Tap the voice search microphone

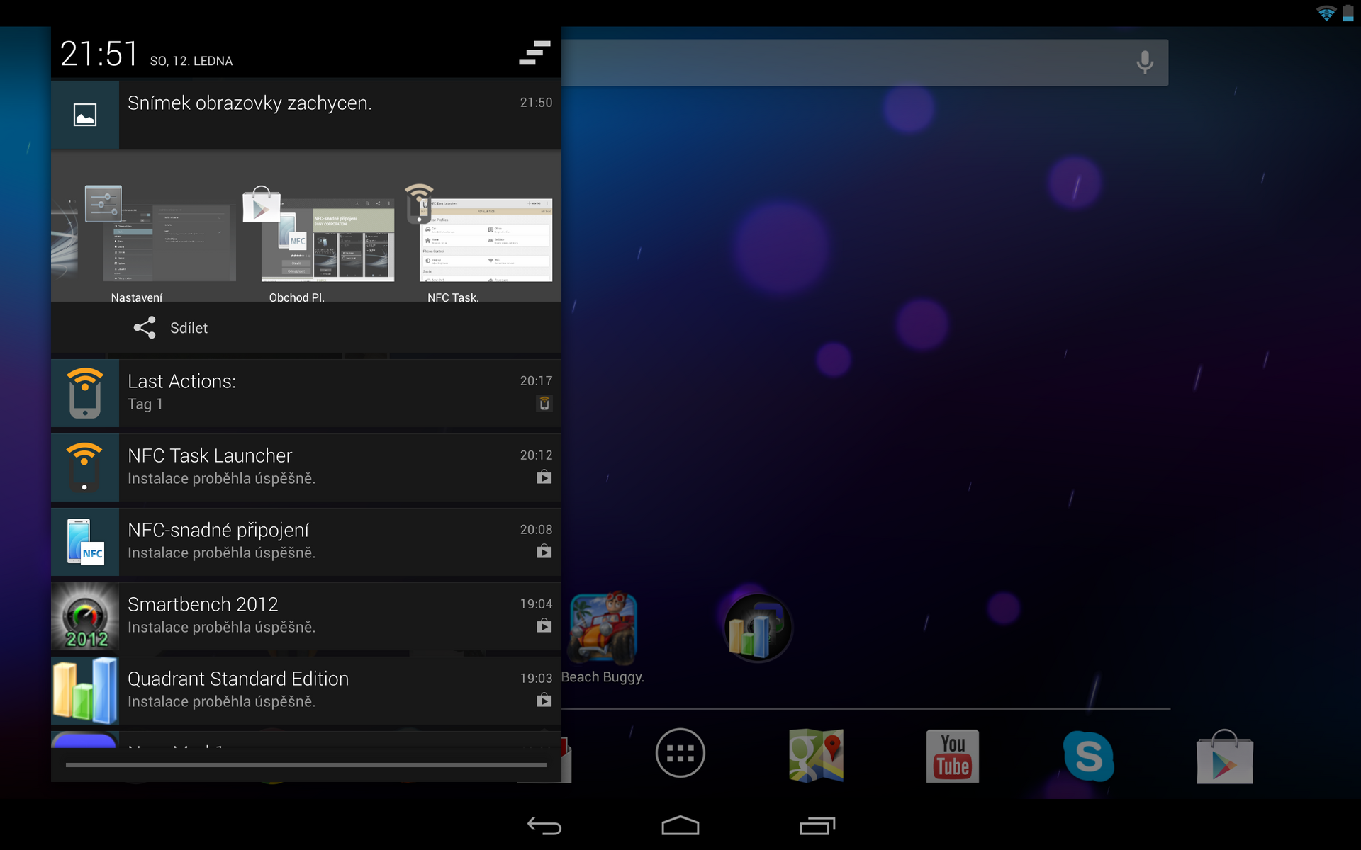[1143, 62]
